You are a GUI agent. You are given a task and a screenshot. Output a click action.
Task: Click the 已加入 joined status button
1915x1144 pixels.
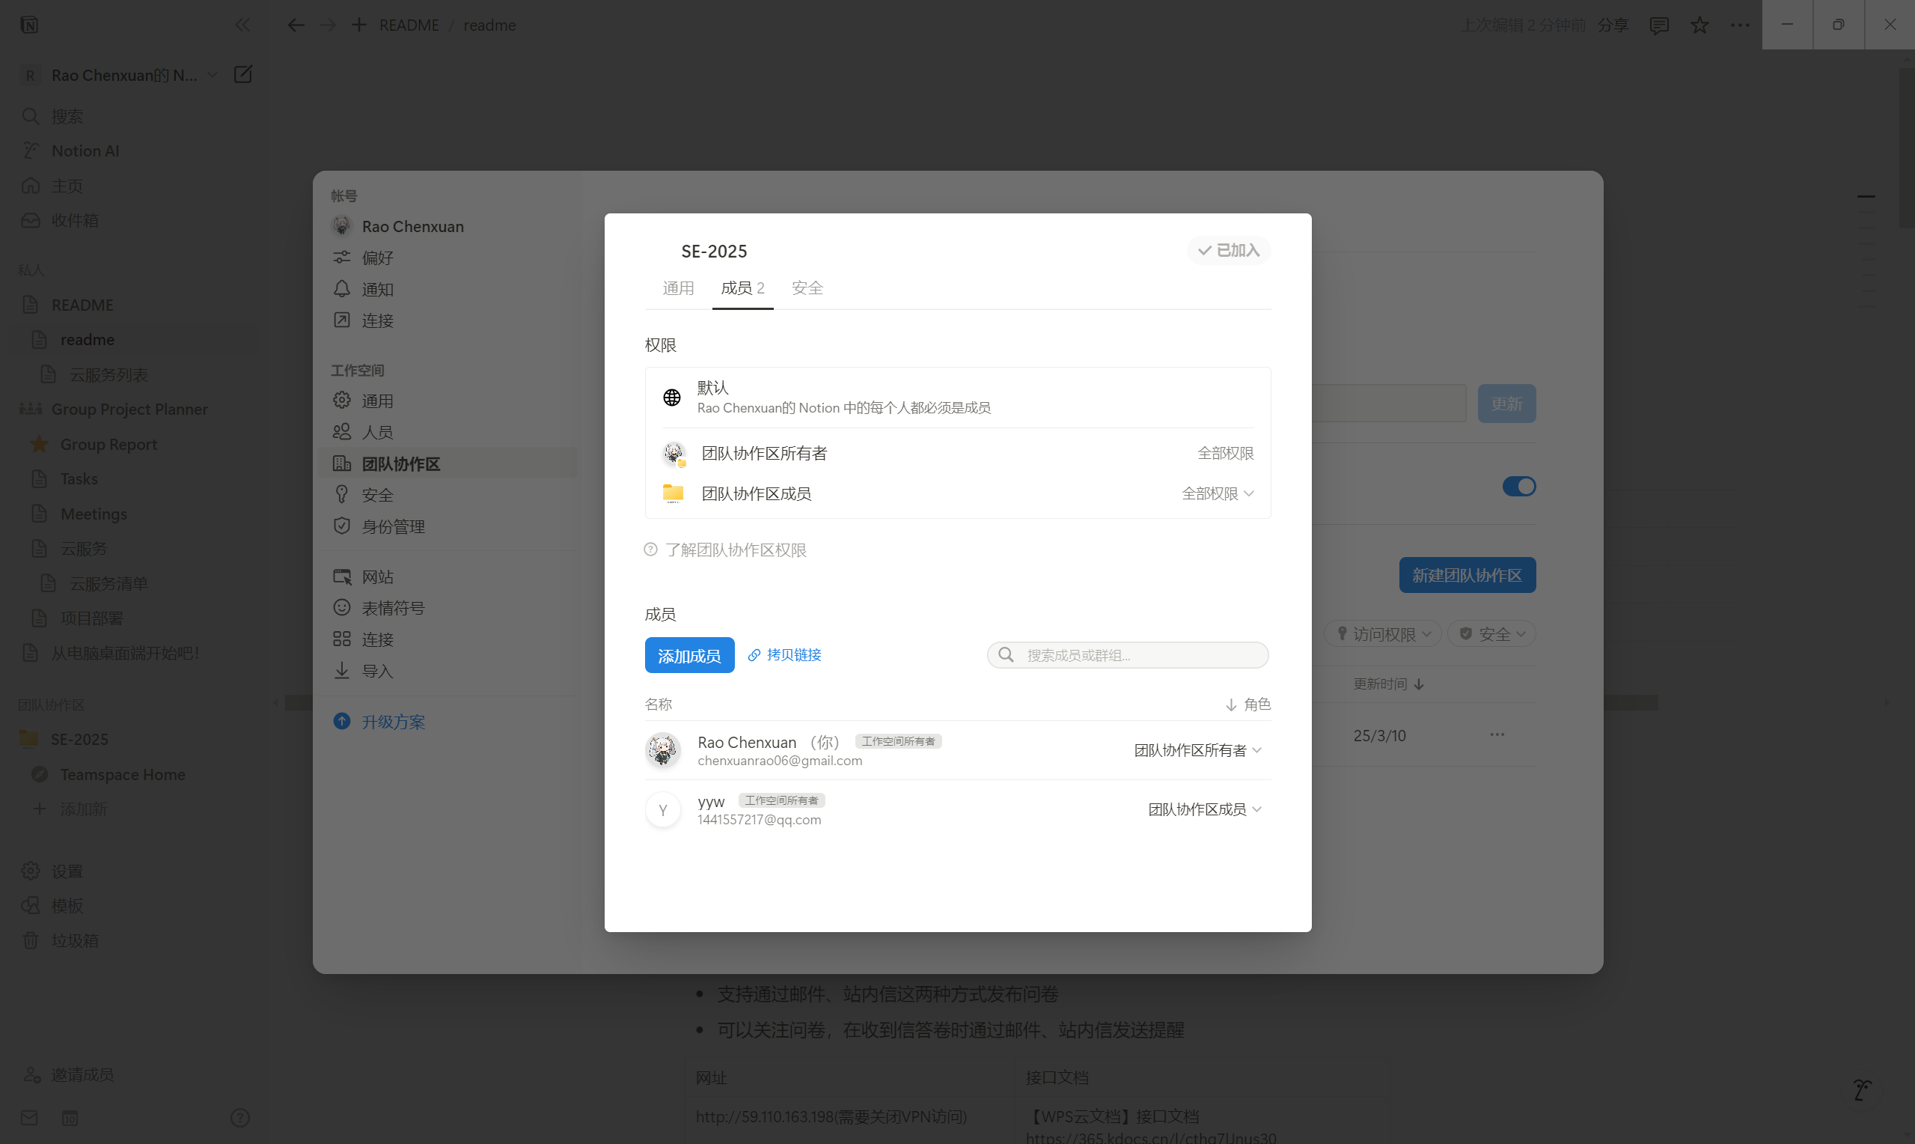(1229, 251)
